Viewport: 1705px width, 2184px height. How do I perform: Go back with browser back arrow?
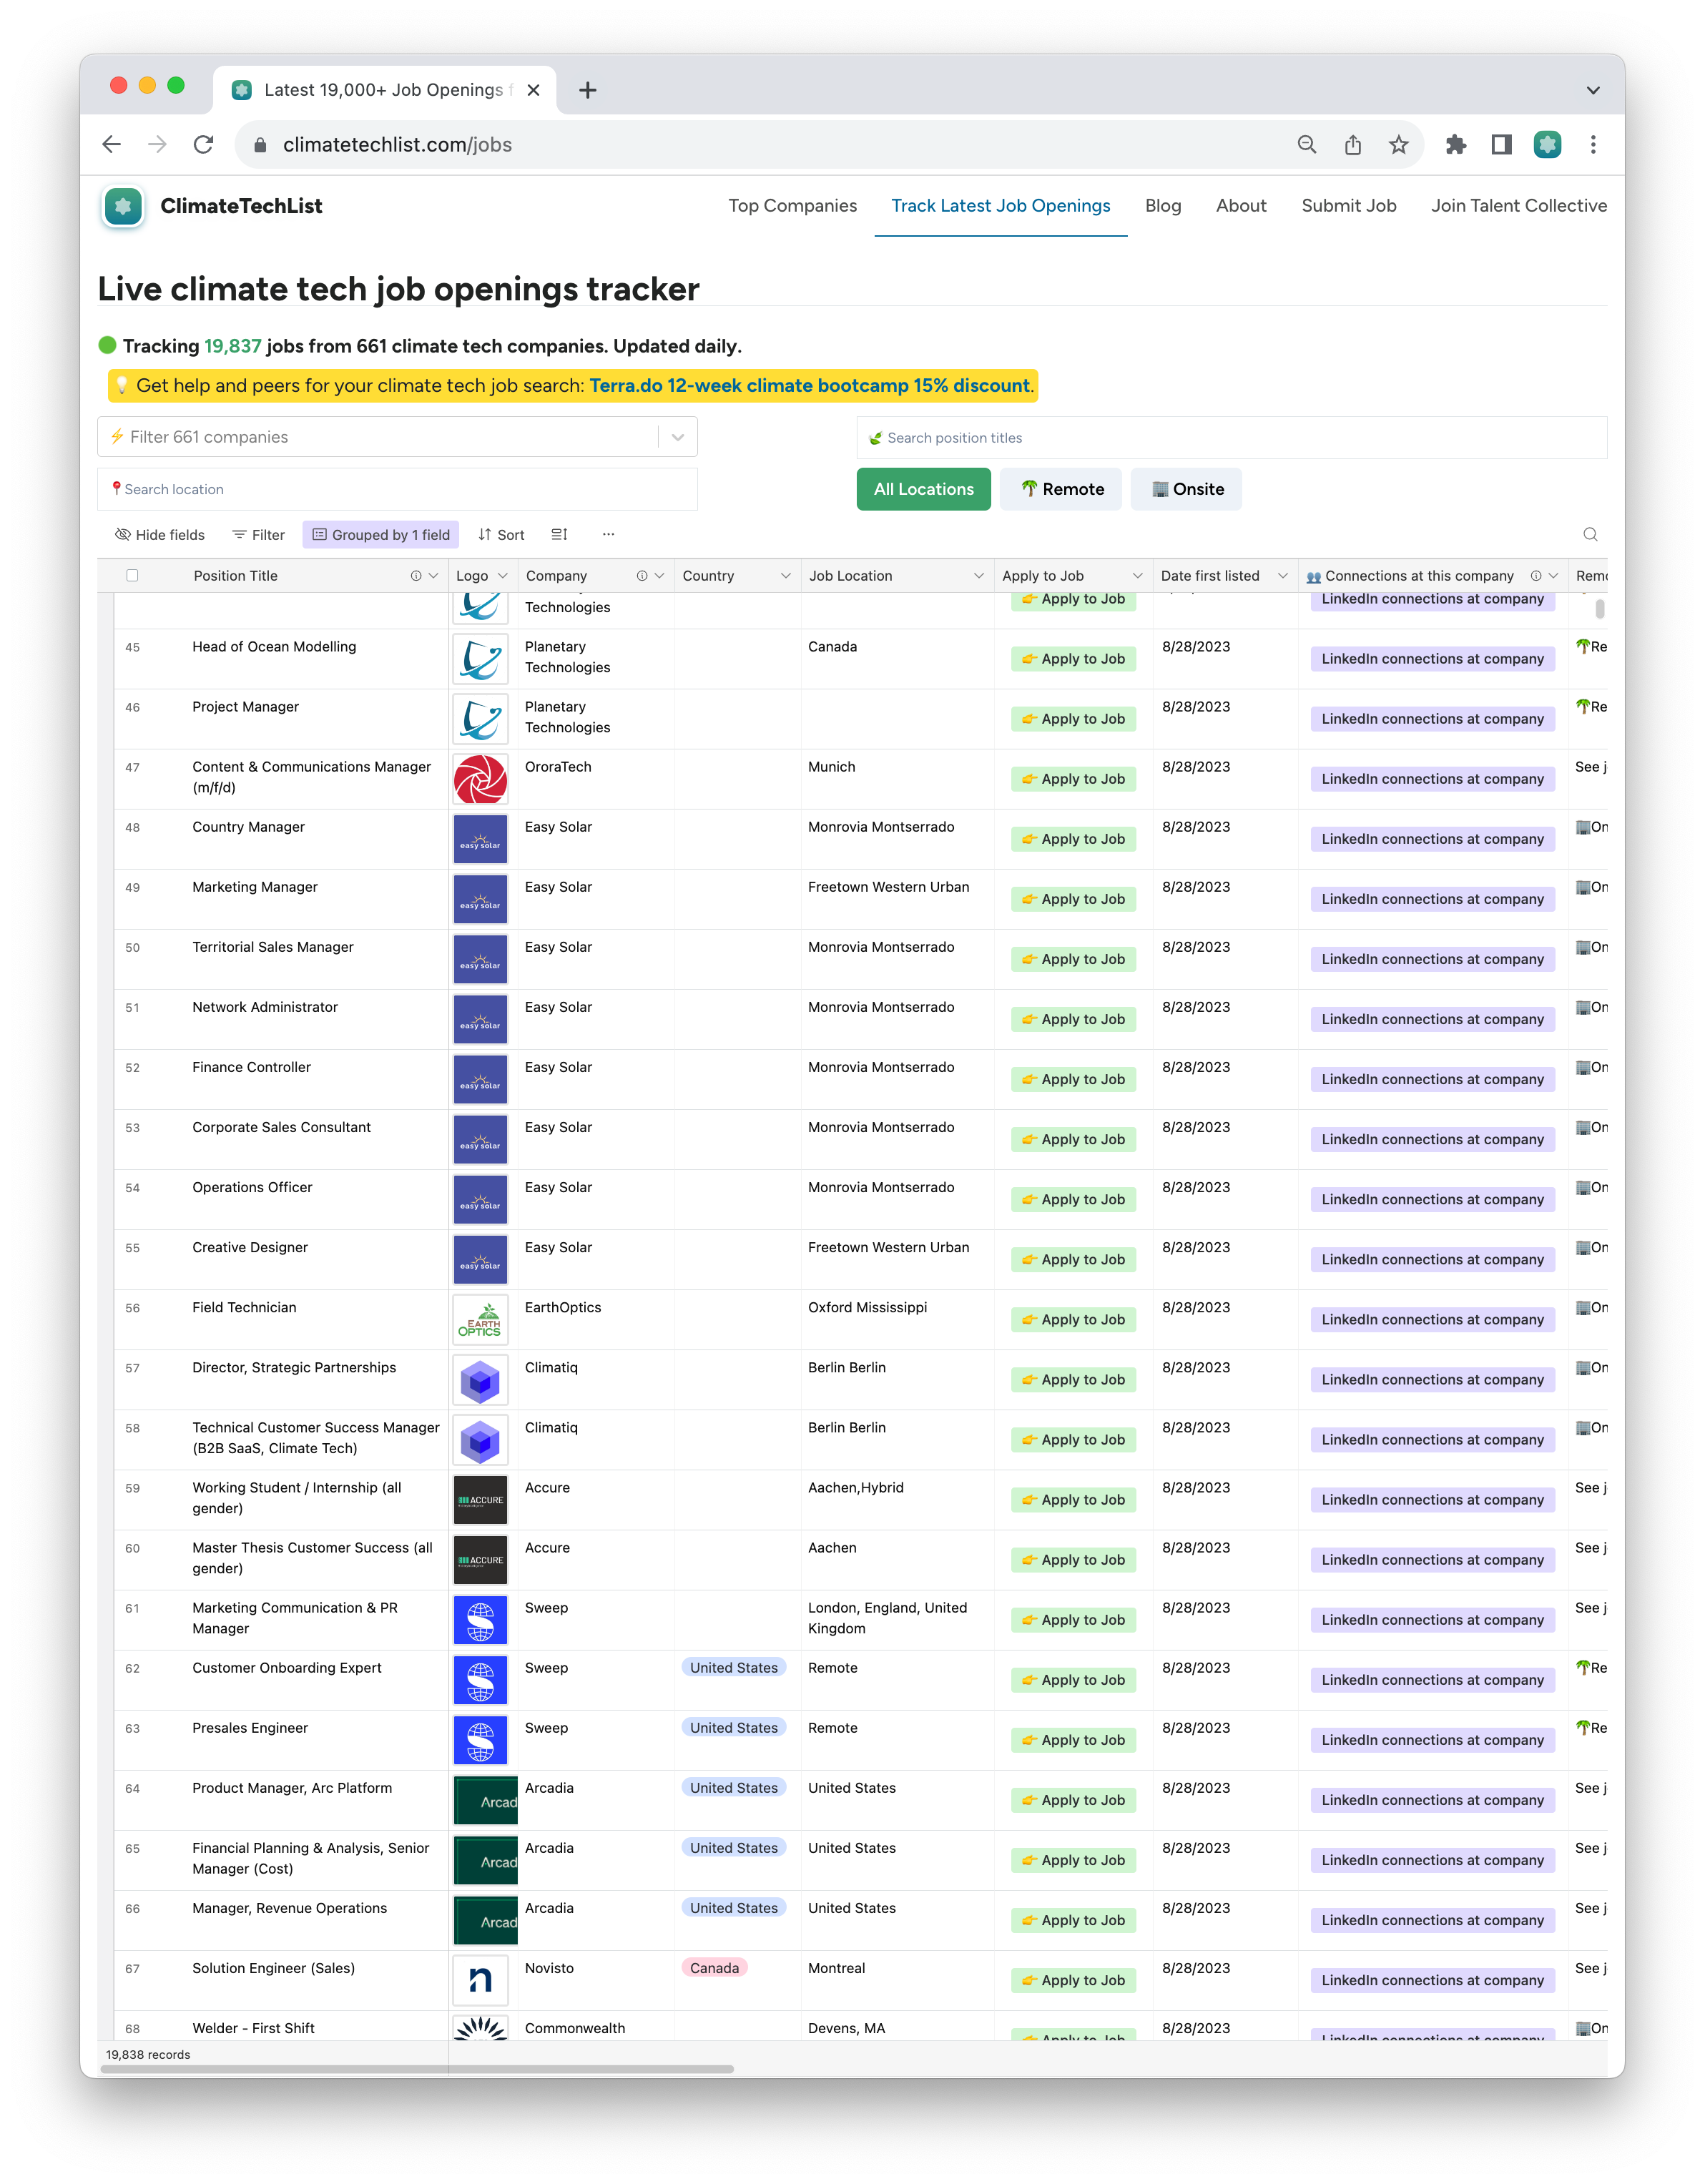pos(112,145)
